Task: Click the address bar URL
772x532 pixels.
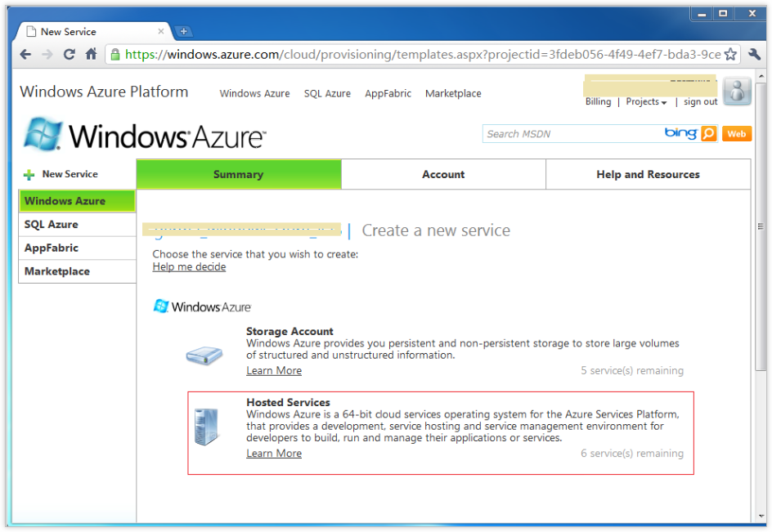Action: point(423,54)
